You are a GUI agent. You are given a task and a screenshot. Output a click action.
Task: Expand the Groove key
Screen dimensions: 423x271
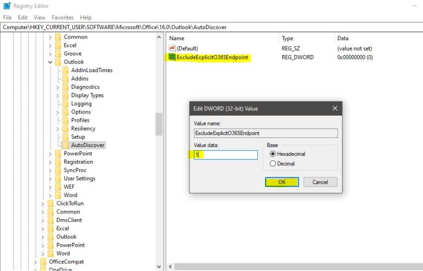coord(50,54)
